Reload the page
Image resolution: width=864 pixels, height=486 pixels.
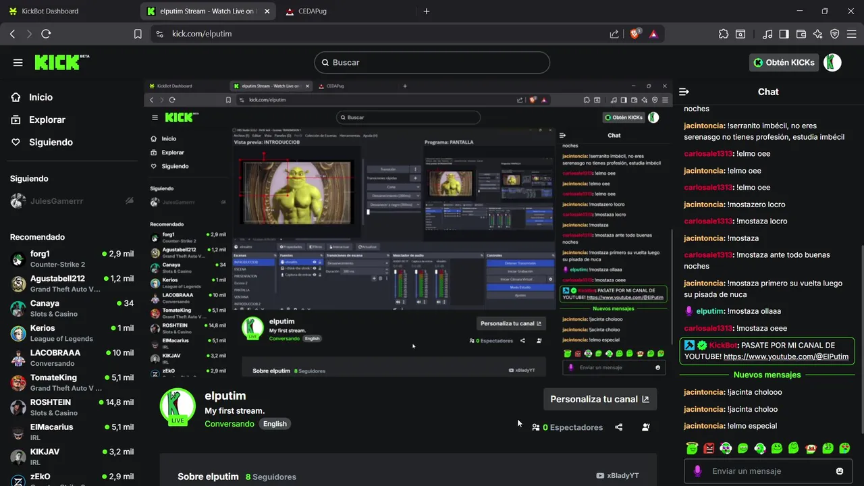[x=46, y=34]
